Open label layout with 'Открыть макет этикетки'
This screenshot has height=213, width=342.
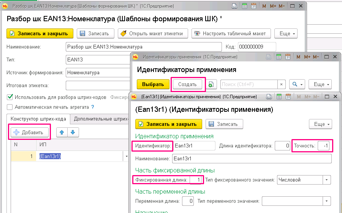coord(153,33)
